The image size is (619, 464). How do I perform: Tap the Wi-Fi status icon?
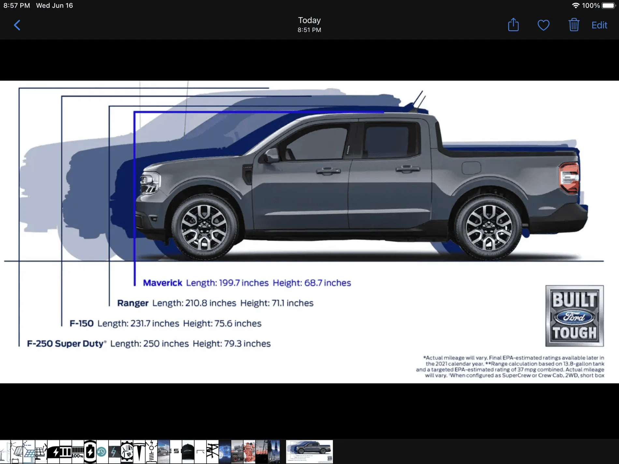576,6
